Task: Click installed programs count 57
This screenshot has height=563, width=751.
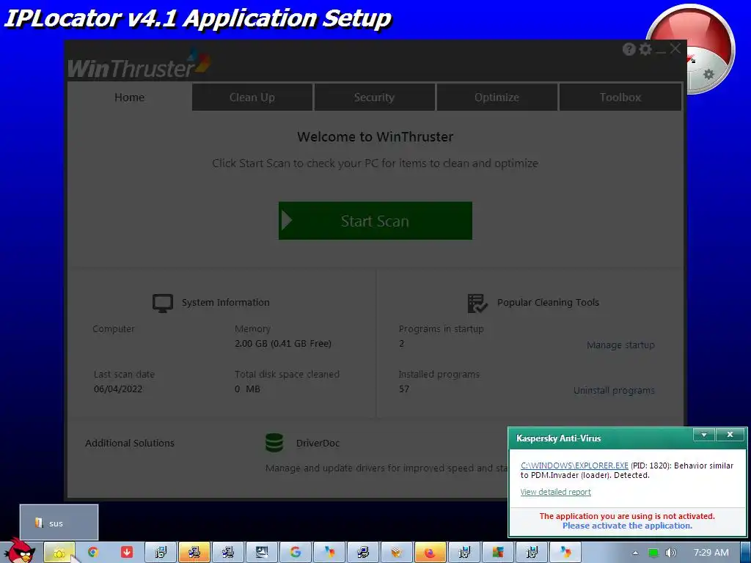Action: [404, 389]
